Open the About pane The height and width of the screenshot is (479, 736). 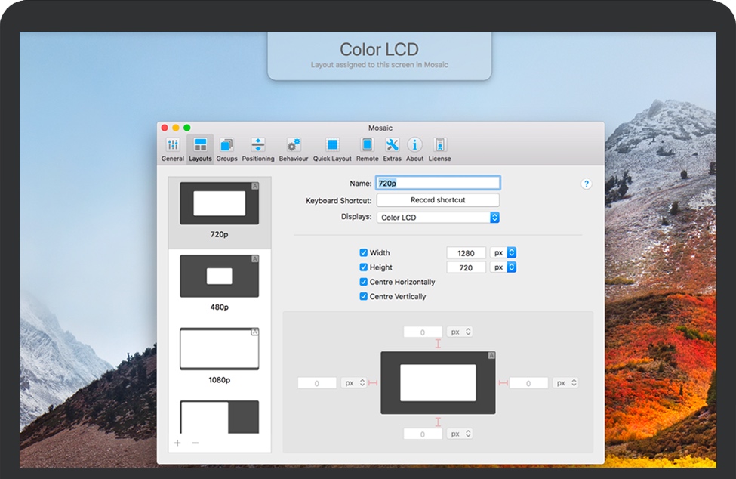(x=414, y=149)
